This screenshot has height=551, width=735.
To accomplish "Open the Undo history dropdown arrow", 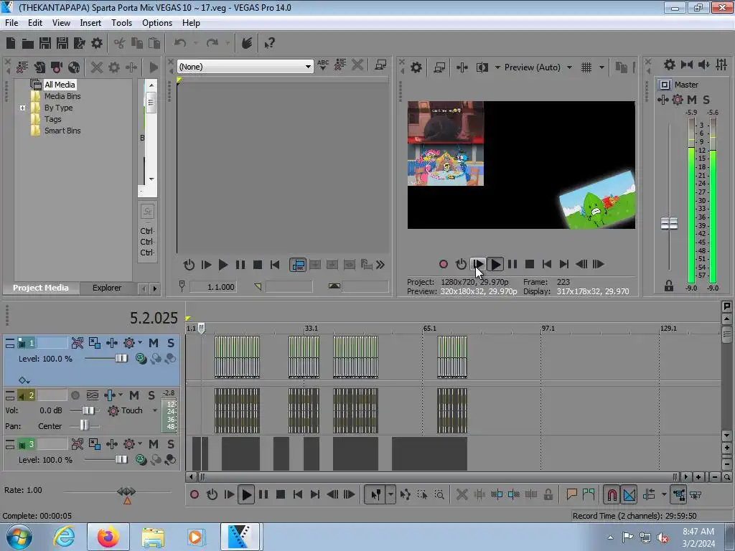I will pos(195,43).
